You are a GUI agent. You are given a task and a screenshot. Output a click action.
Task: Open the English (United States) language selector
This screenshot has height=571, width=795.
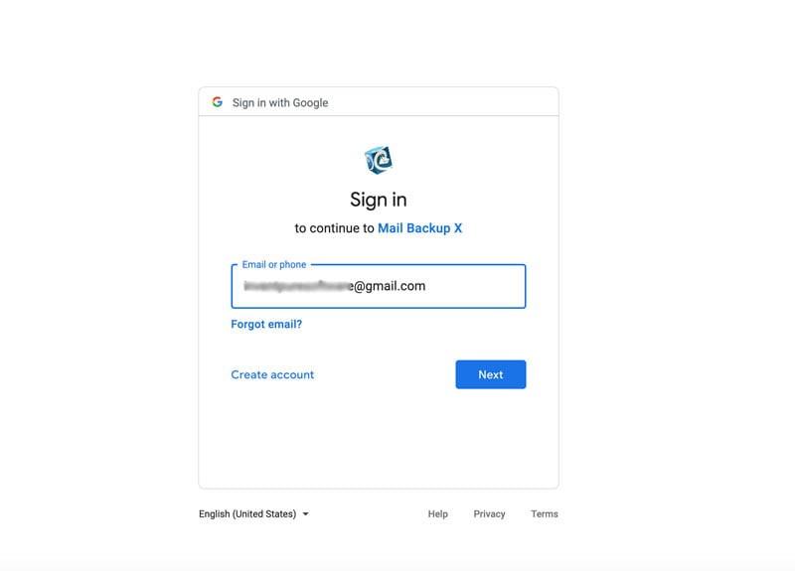[x=253, y=513]
